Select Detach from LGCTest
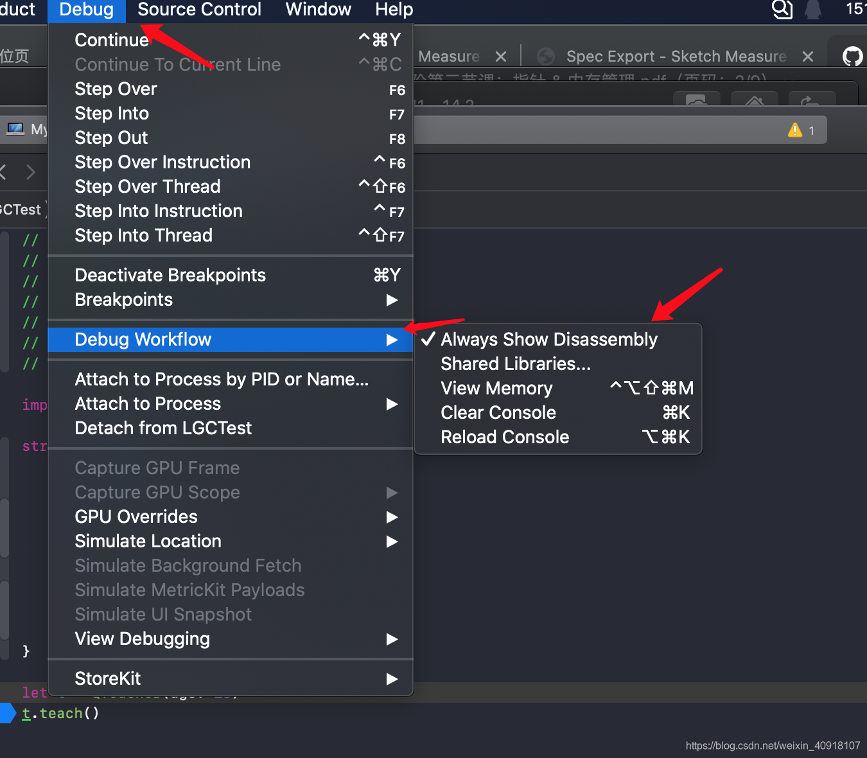The image size is (867, 758). coord(231,428)
